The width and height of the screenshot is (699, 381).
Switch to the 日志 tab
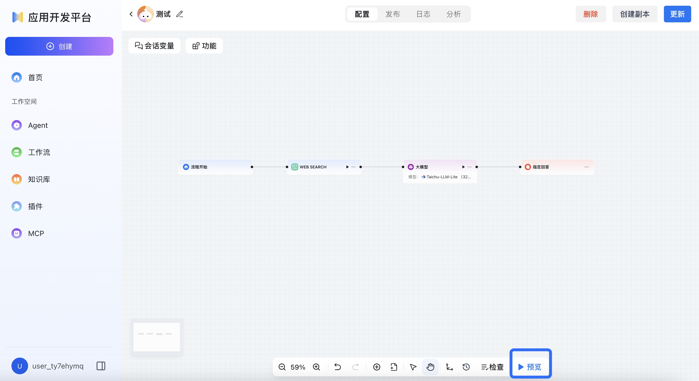[423, 14]
